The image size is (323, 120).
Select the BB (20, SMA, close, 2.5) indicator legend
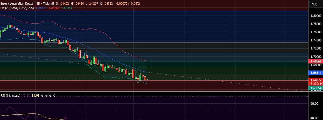coord(17,8)
